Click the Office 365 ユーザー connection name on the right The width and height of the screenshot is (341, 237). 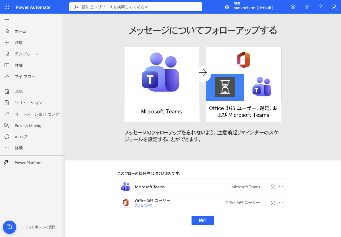243,203
